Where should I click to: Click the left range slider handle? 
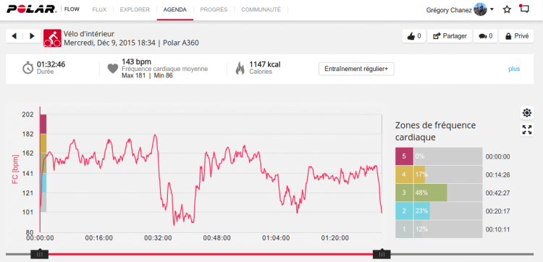tap(40, 254)
